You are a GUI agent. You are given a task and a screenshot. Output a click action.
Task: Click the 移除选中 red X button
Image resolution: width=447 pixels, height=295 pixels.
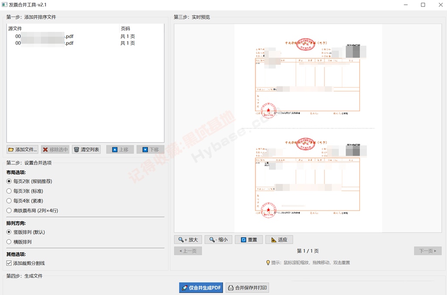(55, 150)
